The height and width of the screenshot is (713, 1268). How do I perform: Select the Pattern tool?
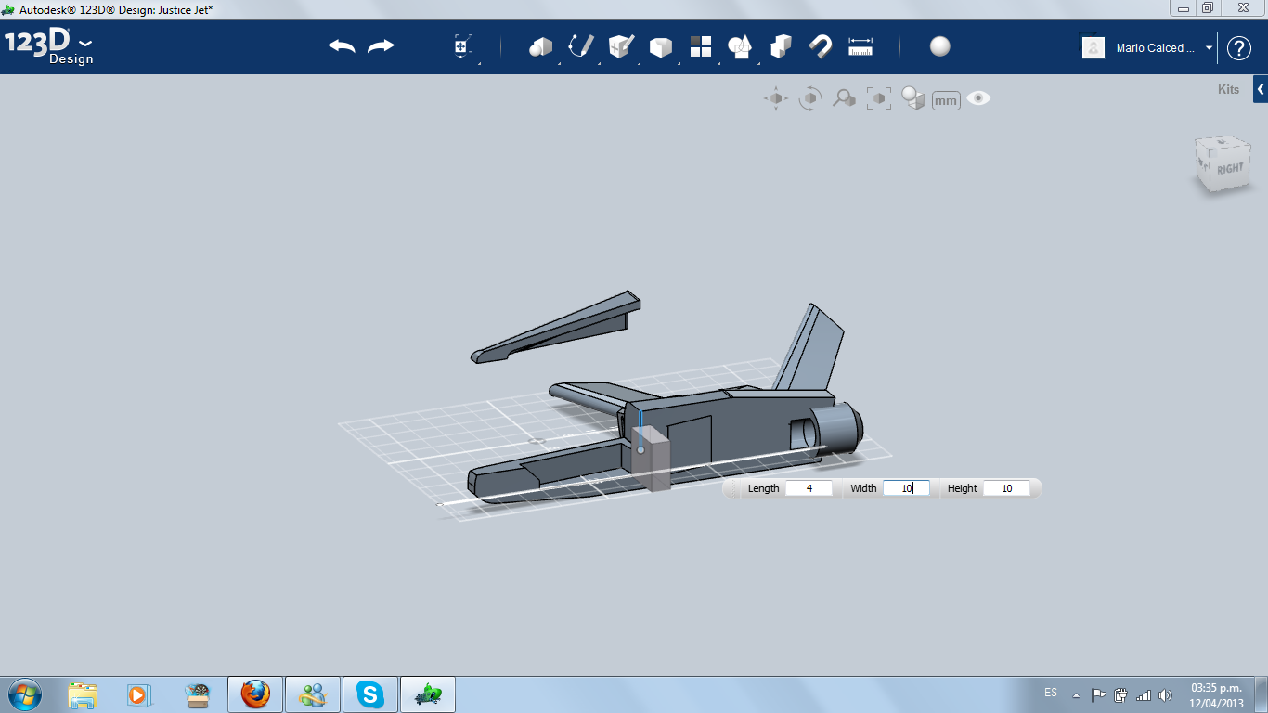pos(701,46)
